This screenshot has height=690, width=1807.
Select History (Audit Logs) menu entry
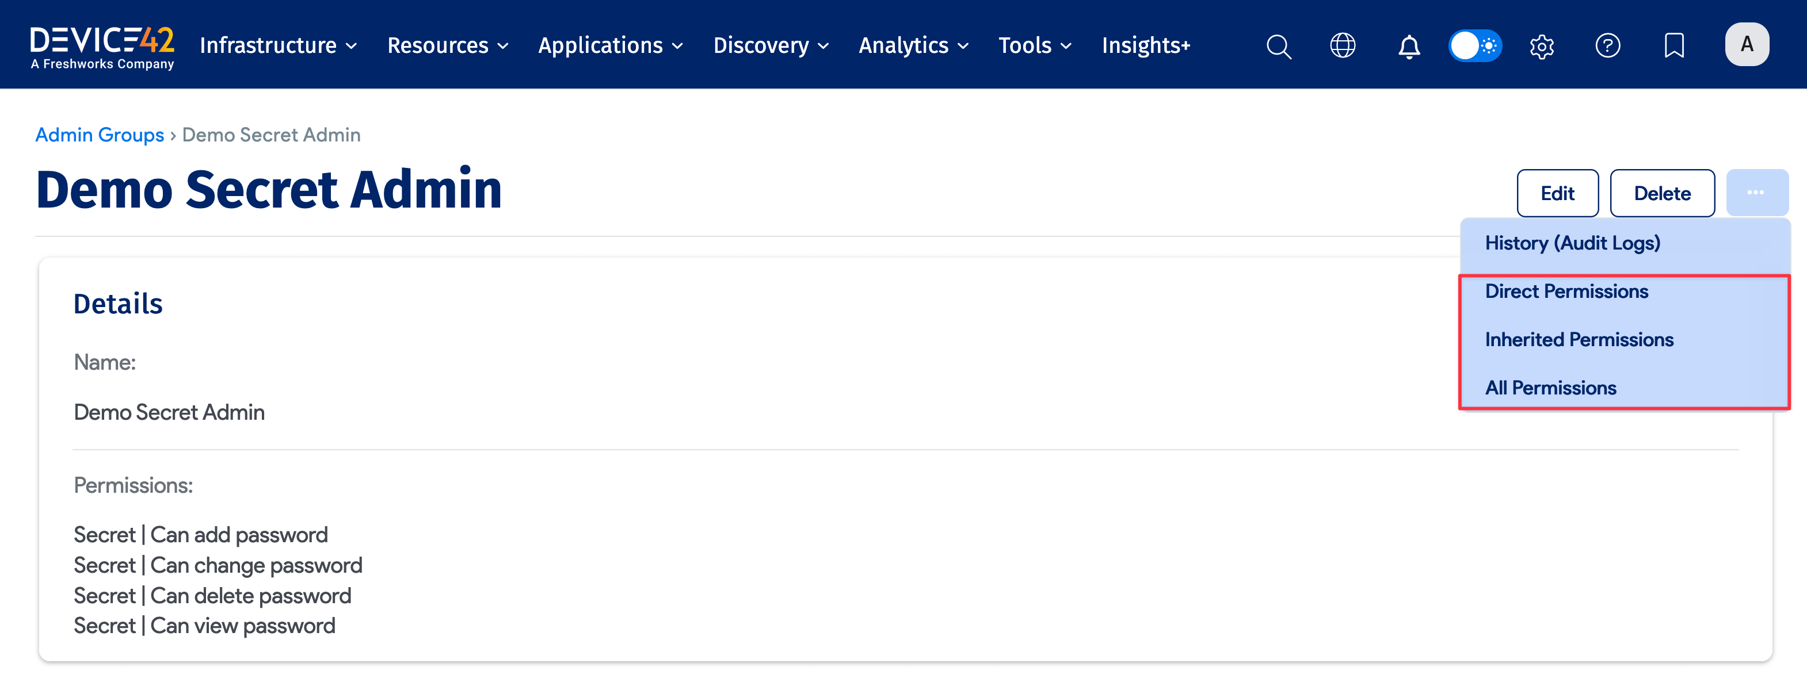click(1572, 243)
